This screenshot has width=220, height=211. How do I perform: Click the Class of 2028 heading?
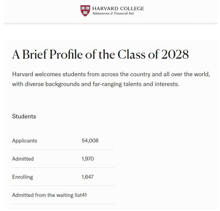click(x=100, y=54)
